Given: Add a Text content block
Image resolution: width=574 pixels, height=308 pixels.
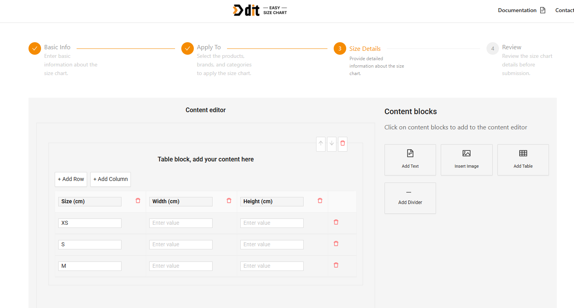Looking at the screenshot, I should [410, 159].
